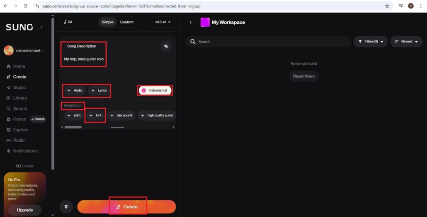
Task: Expand the Filters (3) dropdown
Action: coord(371,42)
